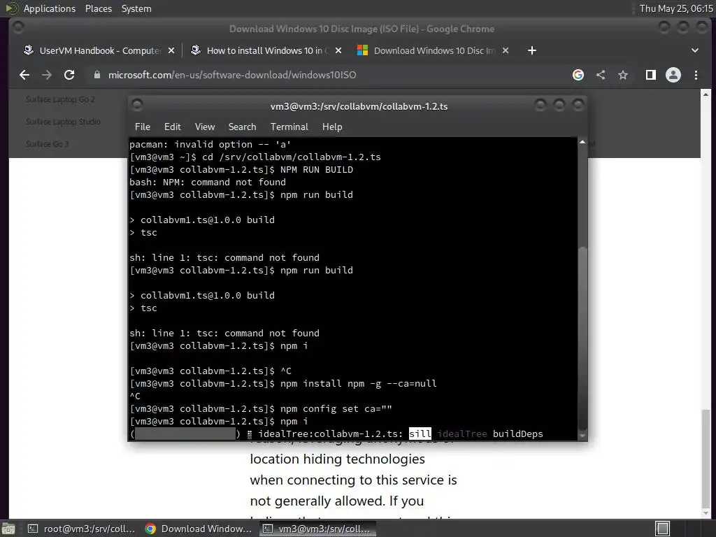Toggle Chrome side panel icon
This screenshot has width=716, height=537.
(x=651, y=75)
